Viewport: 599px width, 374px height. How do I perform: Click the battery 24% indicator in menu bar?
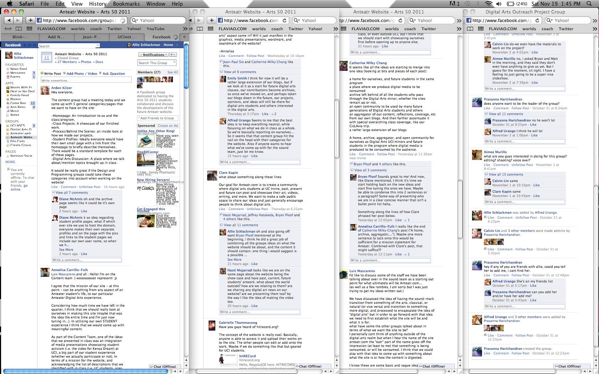click(x=517, y=4)
